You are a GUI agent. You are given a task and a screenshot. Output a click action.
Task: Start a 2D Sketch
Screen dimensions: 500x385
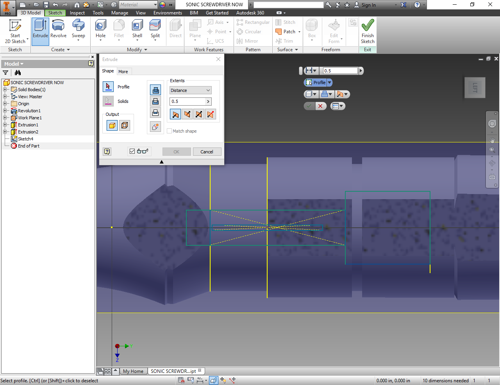tap(15, 31)
